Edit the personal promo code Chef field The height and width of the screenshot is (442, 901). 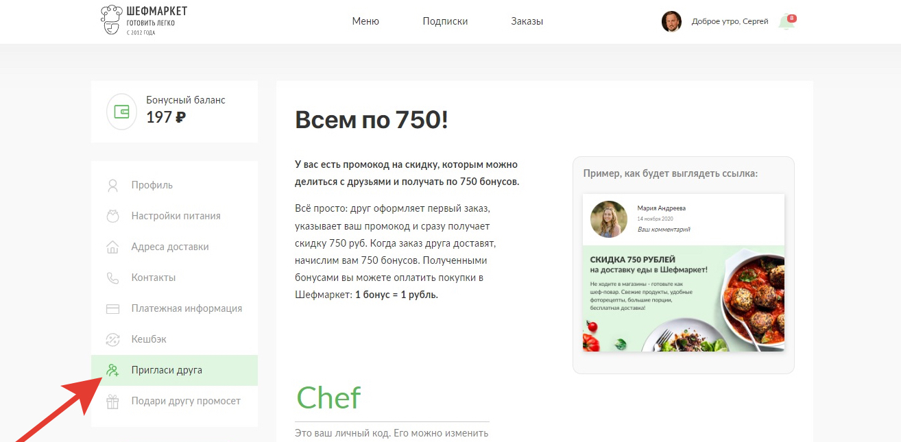pyautogui.click(x=392, y=399)
